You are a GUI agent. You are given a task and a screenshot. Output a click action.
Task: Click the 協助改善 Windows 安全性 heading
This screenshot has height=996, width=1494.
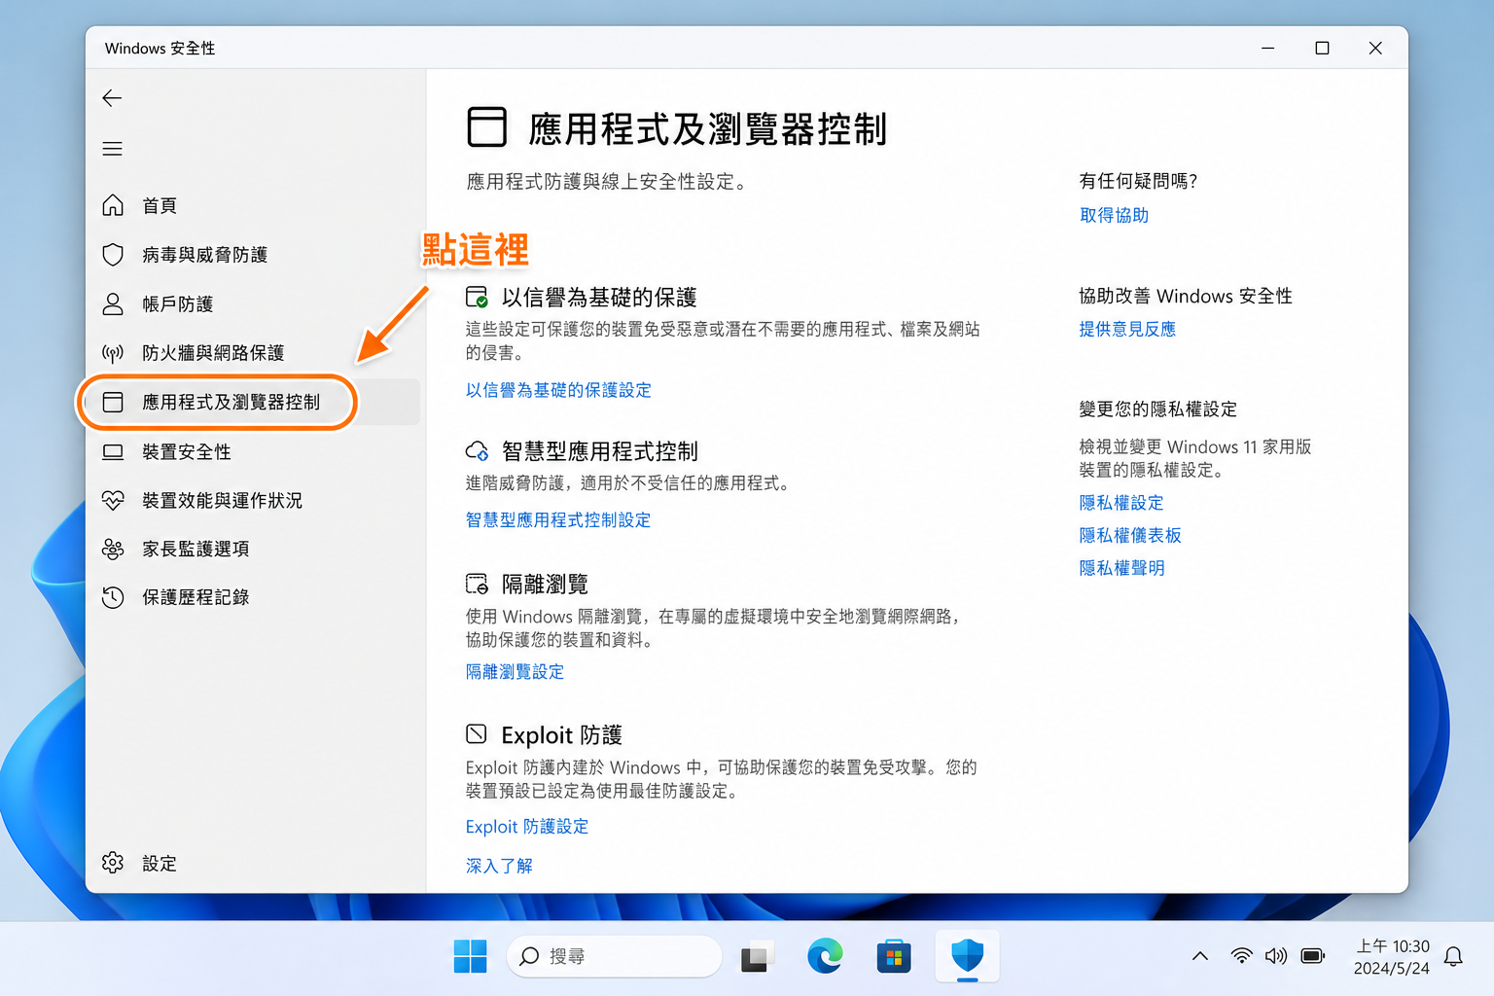click(1186, 296)
